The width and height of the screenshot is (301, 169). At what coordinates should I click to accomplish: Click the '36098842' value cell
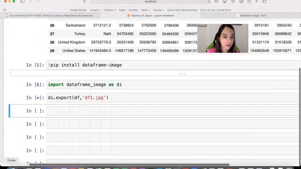283,34
